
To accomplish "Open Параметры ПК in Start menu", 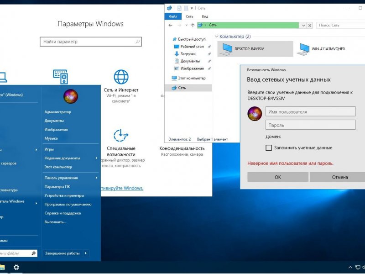I will (57, 187).
